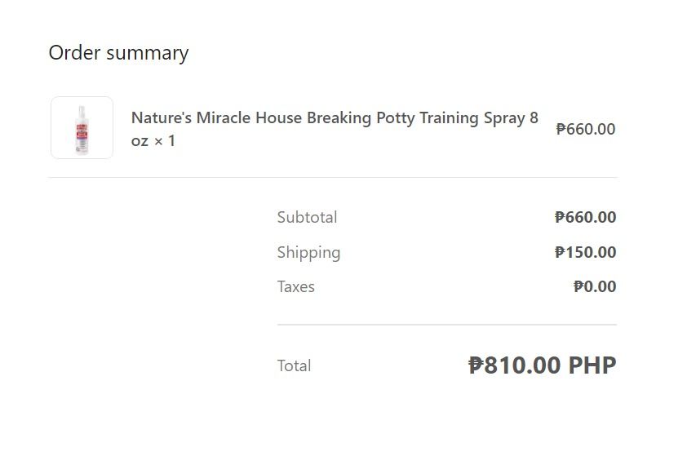Click the Taxes label
This screenshot has height=456, width=696.
pos(295,287)
